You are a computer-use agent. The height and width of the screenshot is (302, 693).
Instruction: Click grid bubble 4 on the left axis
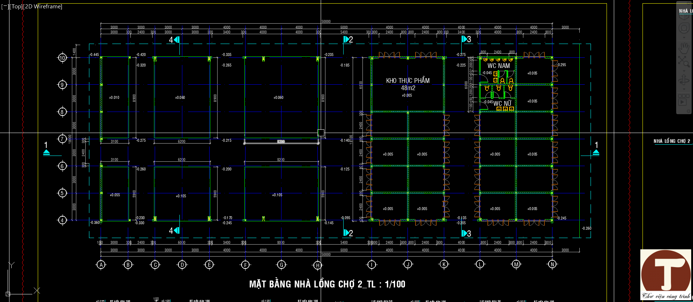(62, 220)
